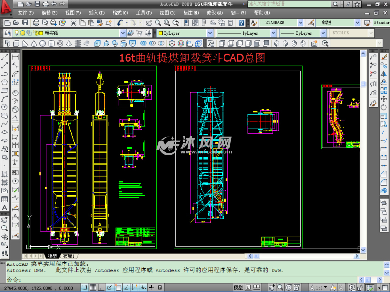Click the Undo arrow icon
The image size is (390, 292).
click(x=120, y=22)
